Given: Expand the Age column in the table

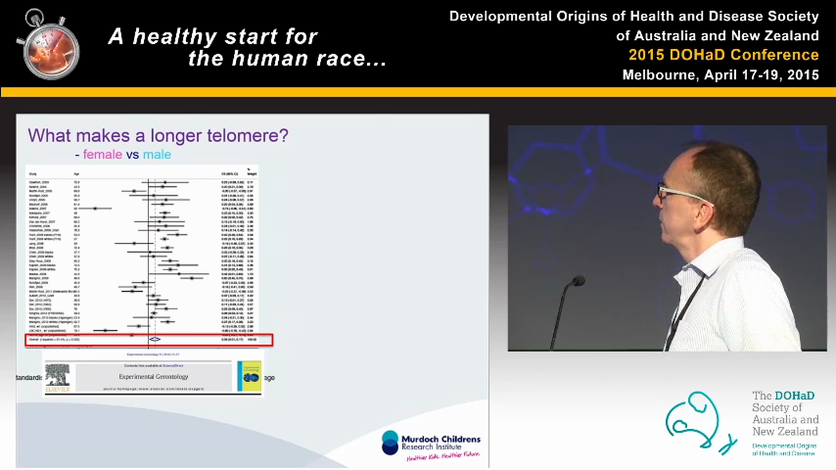Looking at the screenshot, I should pyautogui.click(x=76, y=173).
